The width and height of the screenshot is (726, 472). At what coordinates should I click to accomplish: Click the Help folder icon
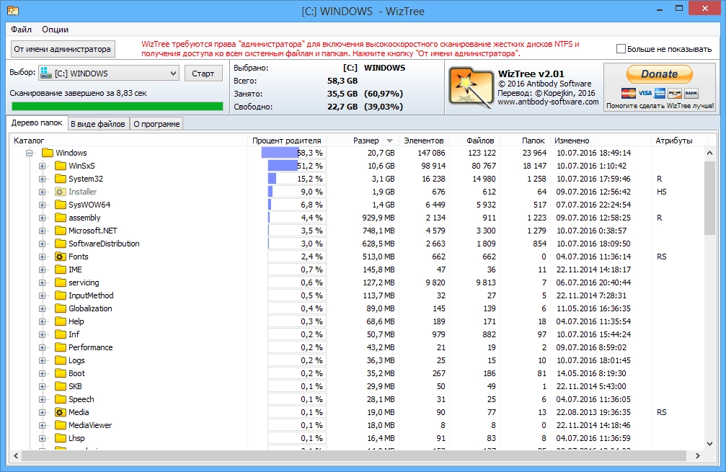(x=61, y=321)
